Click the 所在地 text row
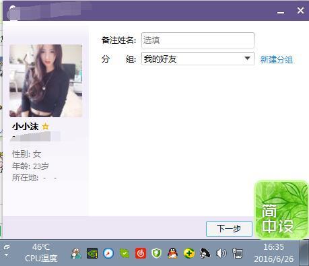The width and height of the screenshot is (309, 266). click(34, 178)
